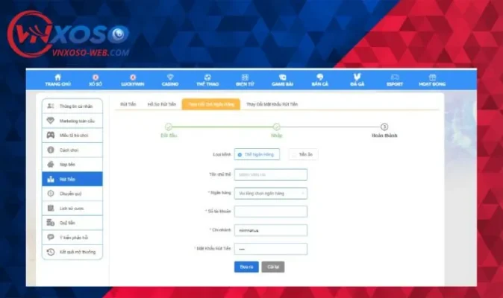The width and height of the screenshot is (503, 298).
Task: Open Kết quả mở thưởng clock icon
Action: pos(51,252)
